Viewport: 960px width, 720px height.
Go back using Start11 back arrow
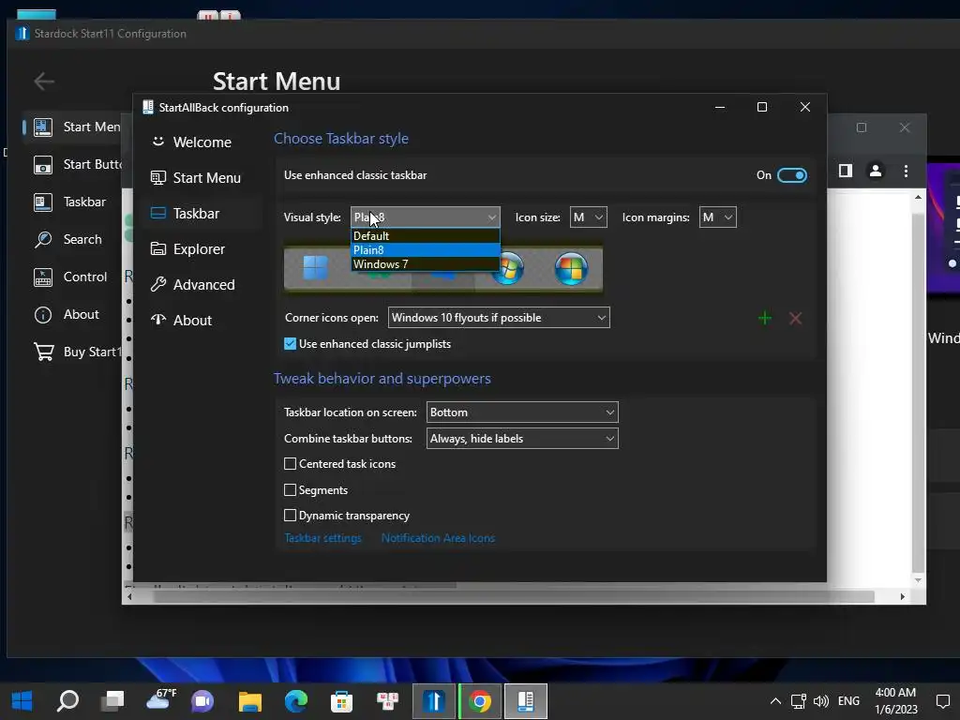tap(44, 81)
